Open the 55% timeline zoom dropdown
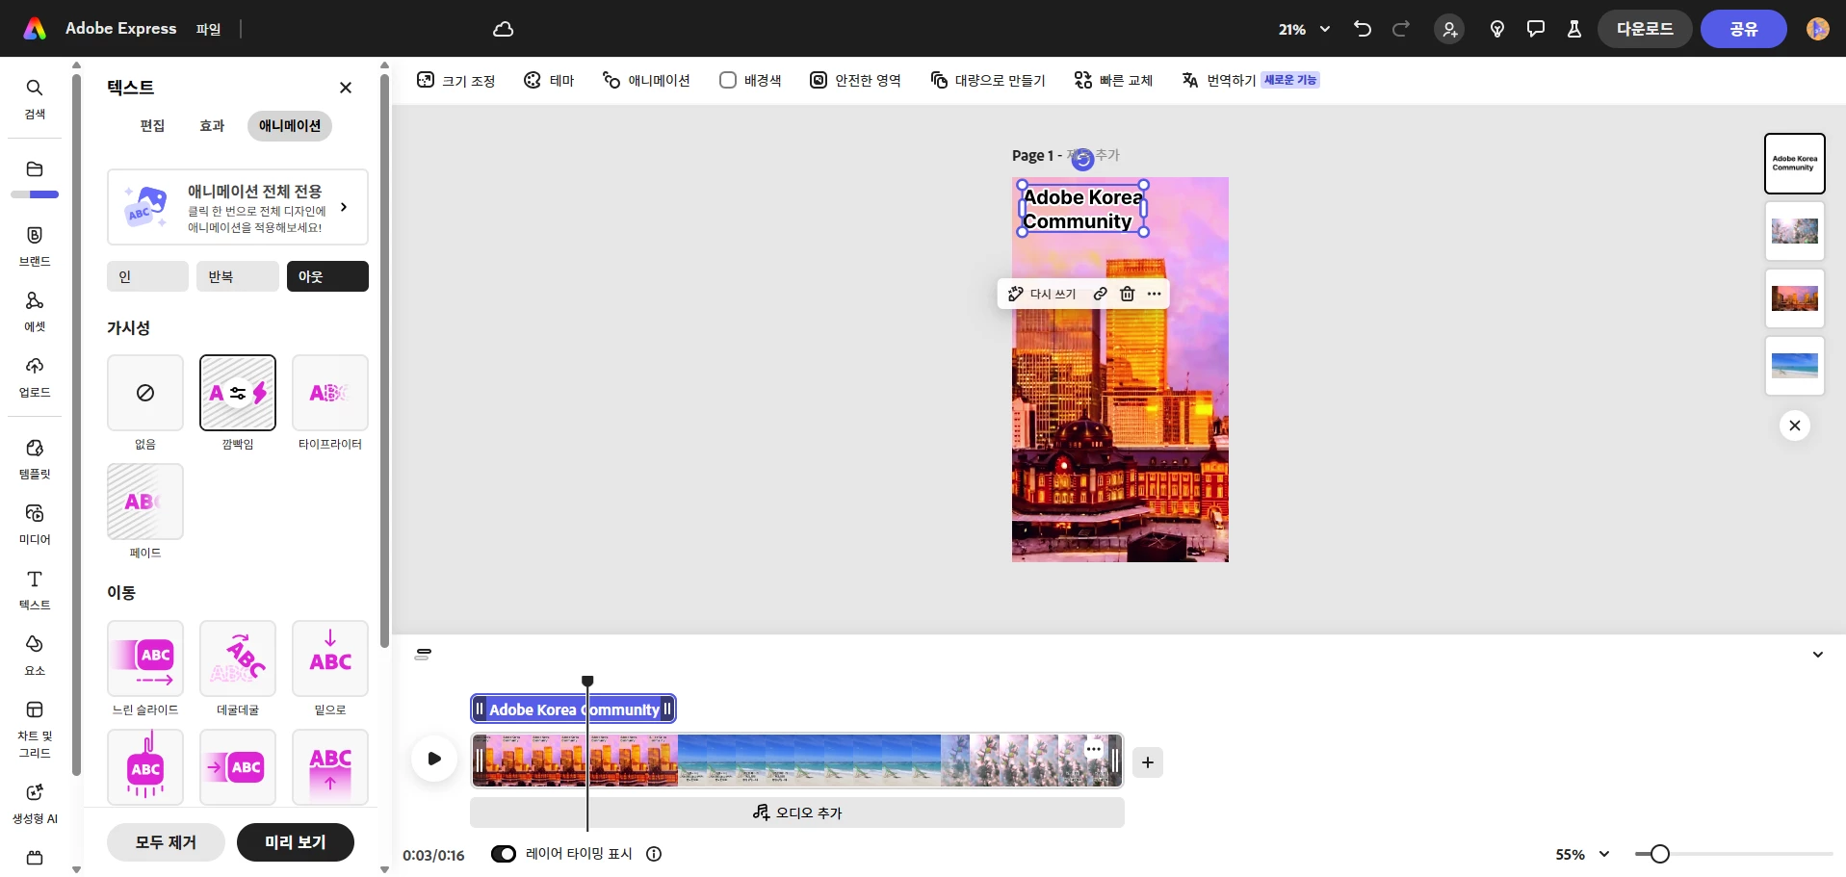 [1583, 854]
